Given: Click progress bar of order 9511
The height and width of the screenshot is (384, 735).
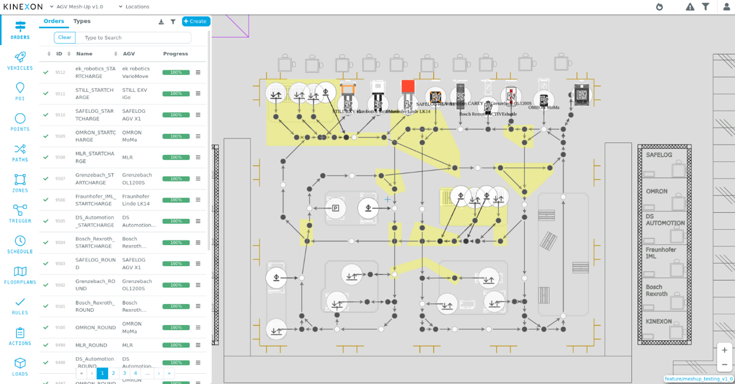Looking at the screenshot, I should point(176,94).
